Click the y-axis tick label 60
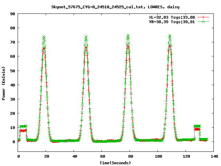 [x=12, y=56]
